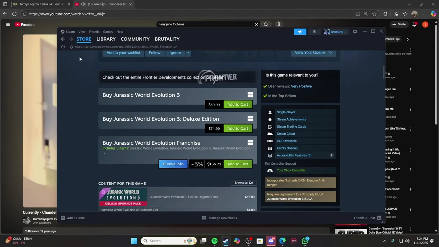The width and height of the screenshot is (439, 247).
Task: Open the Very Positive user reviews link
Action: point(301,86)
